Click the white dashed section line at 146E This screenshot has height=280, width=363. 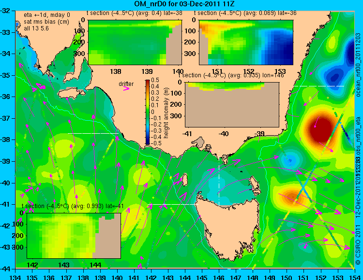pos(219,178)
